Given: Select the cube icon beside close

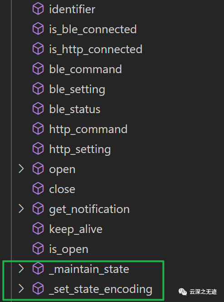Looking at the screenshot, I should pos(38,189).
